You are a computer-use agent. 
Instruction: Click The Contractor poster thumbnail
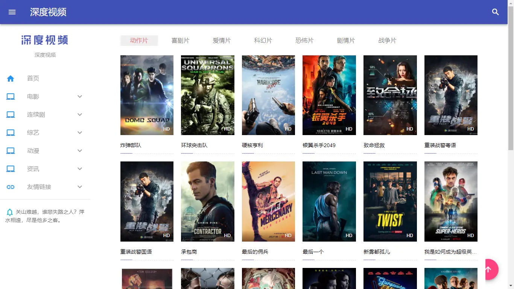point(208,201)
